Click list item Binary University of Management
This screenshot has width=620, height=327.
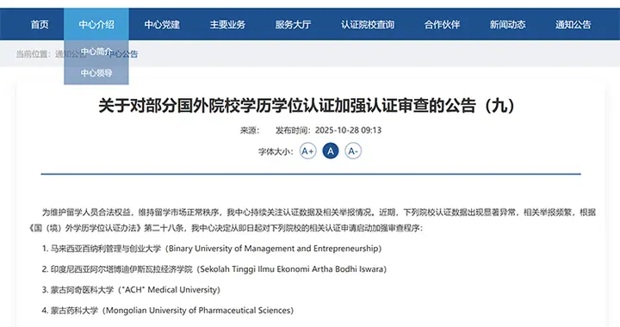pyautogui.click(x=212, y=249)
